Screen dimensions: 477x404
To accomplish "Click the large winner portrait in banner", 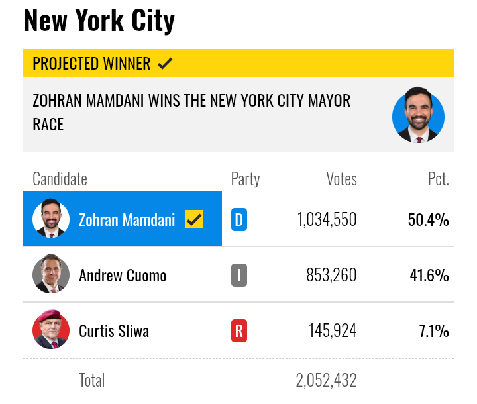I will pos(418,115).
